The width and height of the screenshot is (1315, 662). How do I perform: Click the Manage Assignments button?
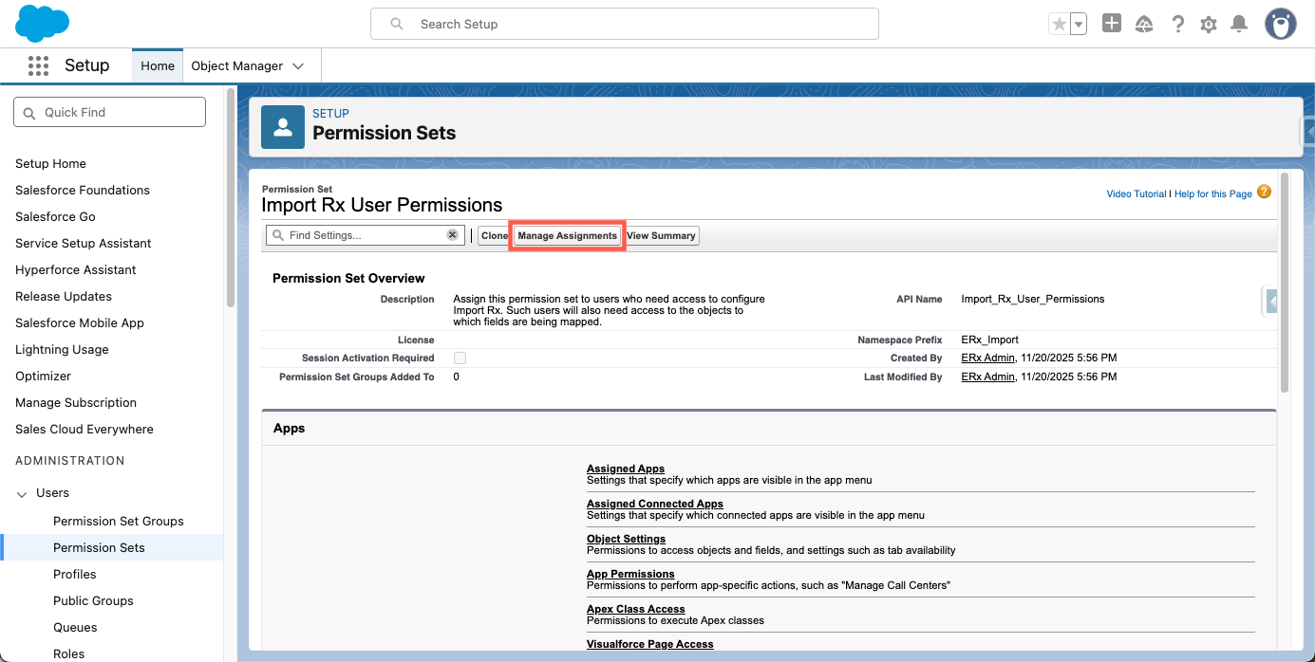(x=567, y=235)
